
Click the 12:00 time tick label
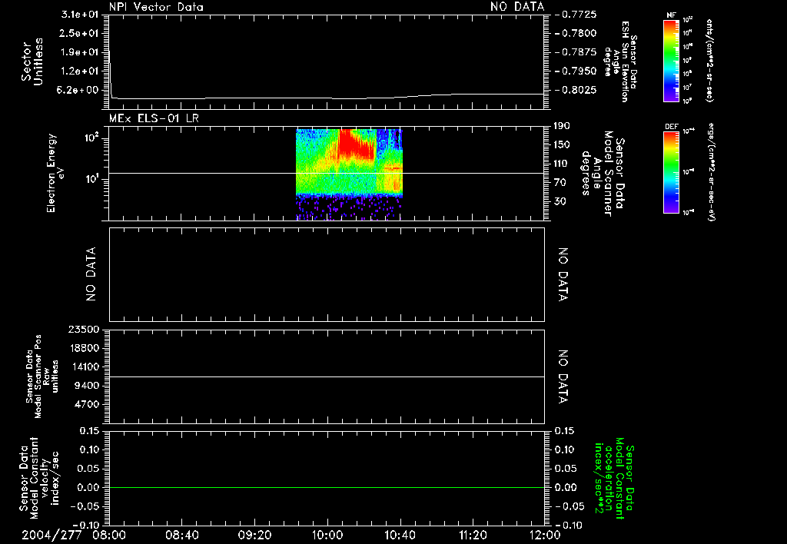pyautogui.click(x=545, y=535)
